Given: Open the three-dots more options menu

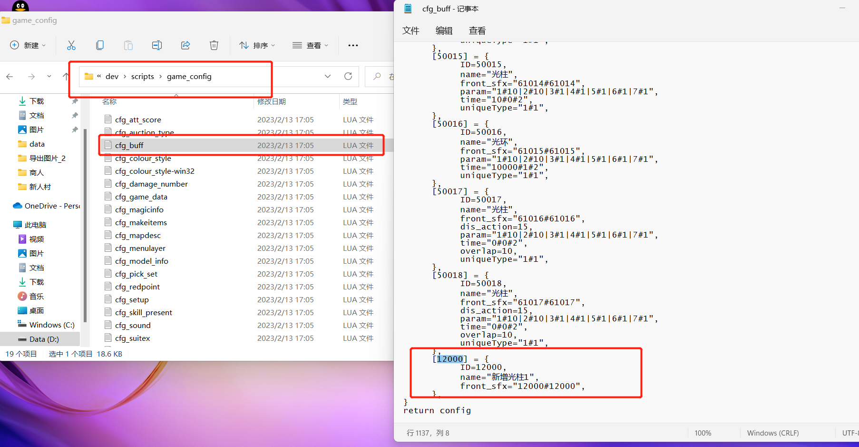Looking at the screenshot, I should point(353,45).
